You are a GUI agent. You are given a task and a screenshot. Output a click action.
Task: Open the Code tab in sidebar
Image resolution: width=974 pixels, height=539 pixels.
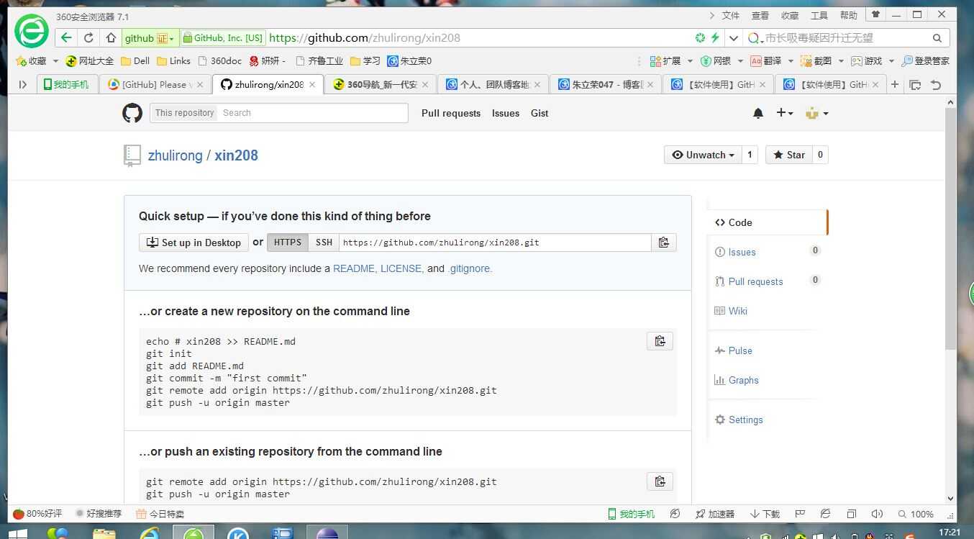pos(768,222)
